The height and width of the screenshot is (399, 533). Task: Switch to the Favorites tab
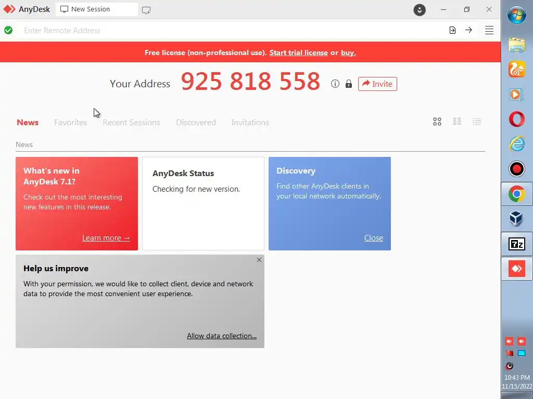tap(70, 122)
